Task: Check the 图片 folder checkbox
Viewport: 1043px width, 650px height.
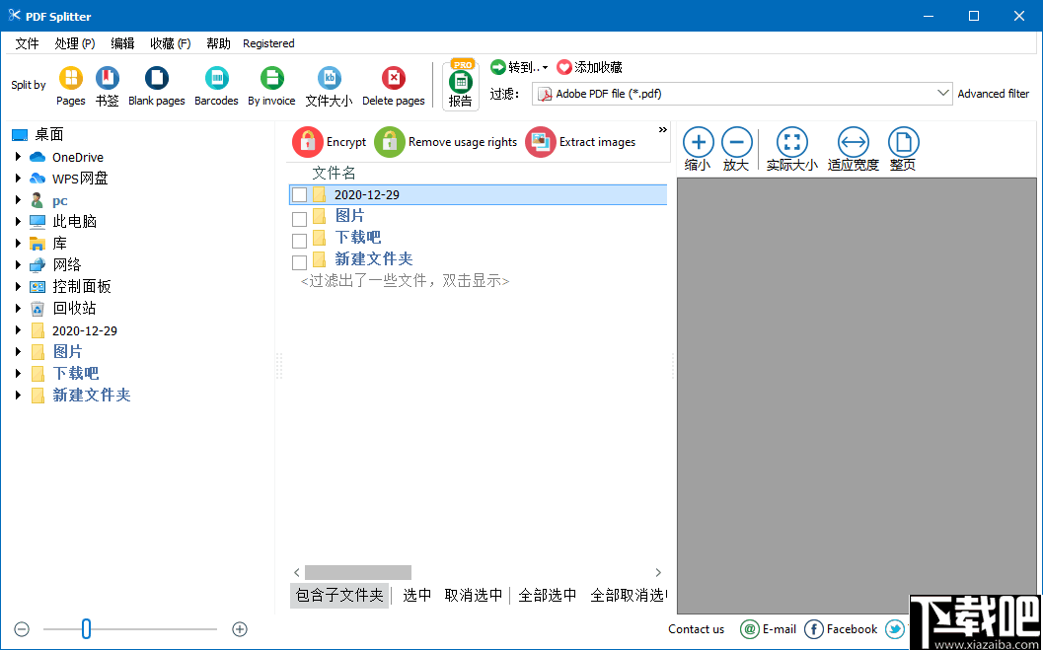Action: (299, 217)
